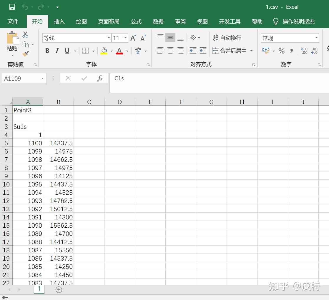Click the wén phonetic guide icon
Screen dimensions: 329x300
138,51
